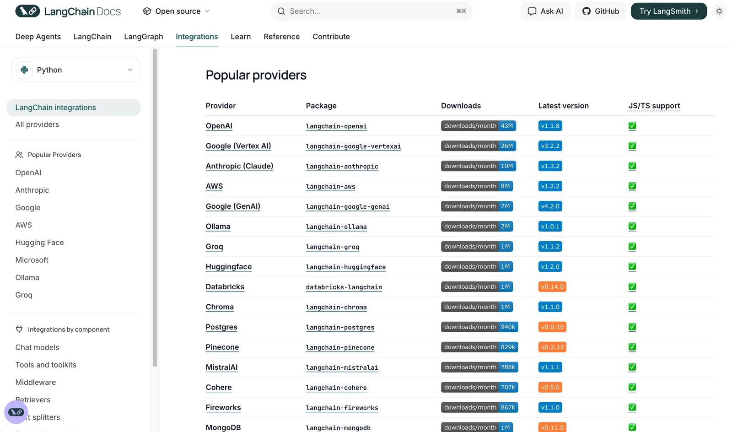732x432 pixels.
Task: Click the Ask AI button
Action: click(x=545, y=11)
